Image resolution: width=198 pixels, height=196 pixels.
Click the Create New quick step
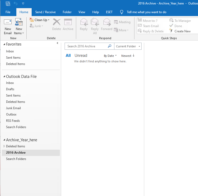(180, 31)
